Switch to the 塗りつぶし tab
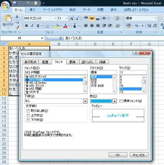This screenshot has height=165, width=164. 88,62
